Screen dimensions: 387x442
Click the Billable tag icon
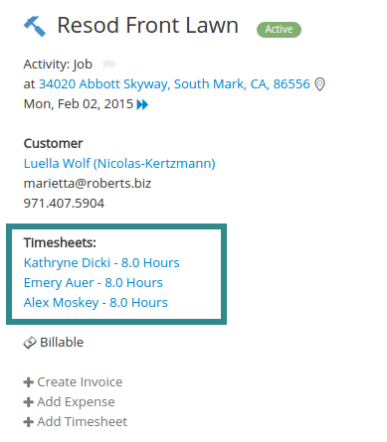tap(30, 343)
